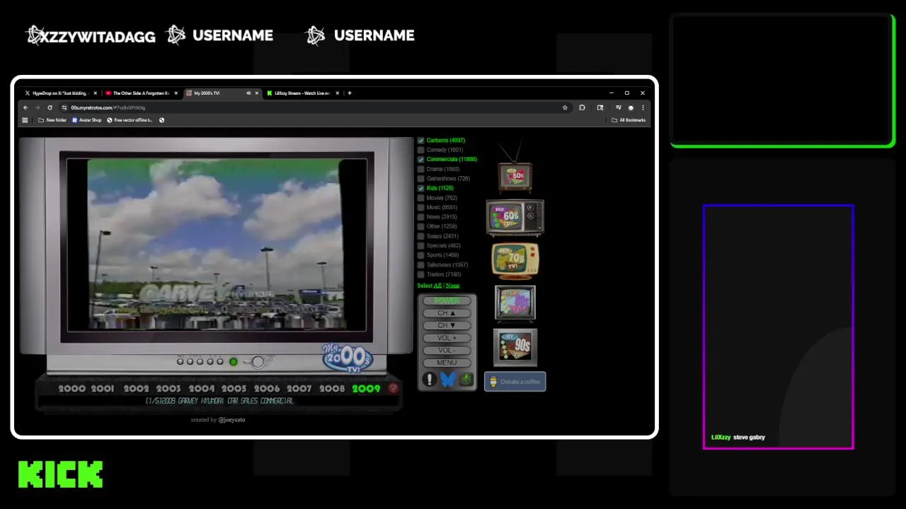Switch to the LilXzzy Stream tab

pyautogui.click(x=302, y=93)
